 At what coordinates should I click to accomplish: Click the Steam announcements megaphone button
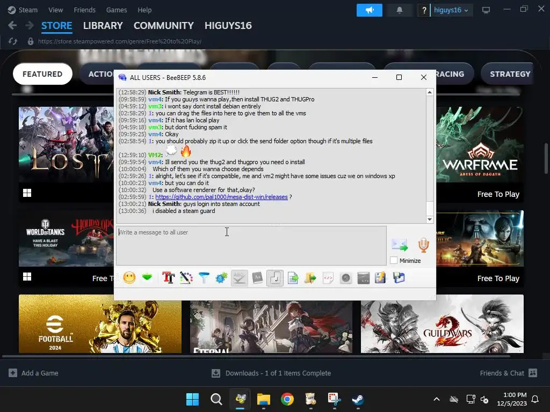pyautogui.click(x=370, y=10)
